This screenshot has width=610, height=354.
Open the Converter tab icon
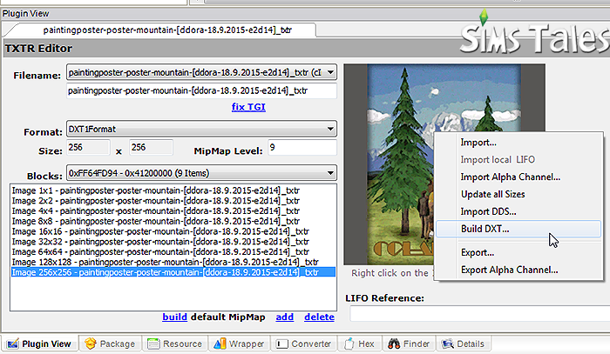[282, 344]
